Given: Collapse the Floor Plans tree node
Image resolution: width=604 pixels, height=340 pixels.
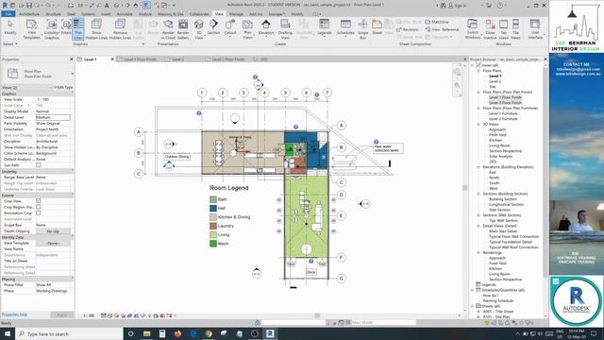Looking at the screenshot, I should pos(478,71).
